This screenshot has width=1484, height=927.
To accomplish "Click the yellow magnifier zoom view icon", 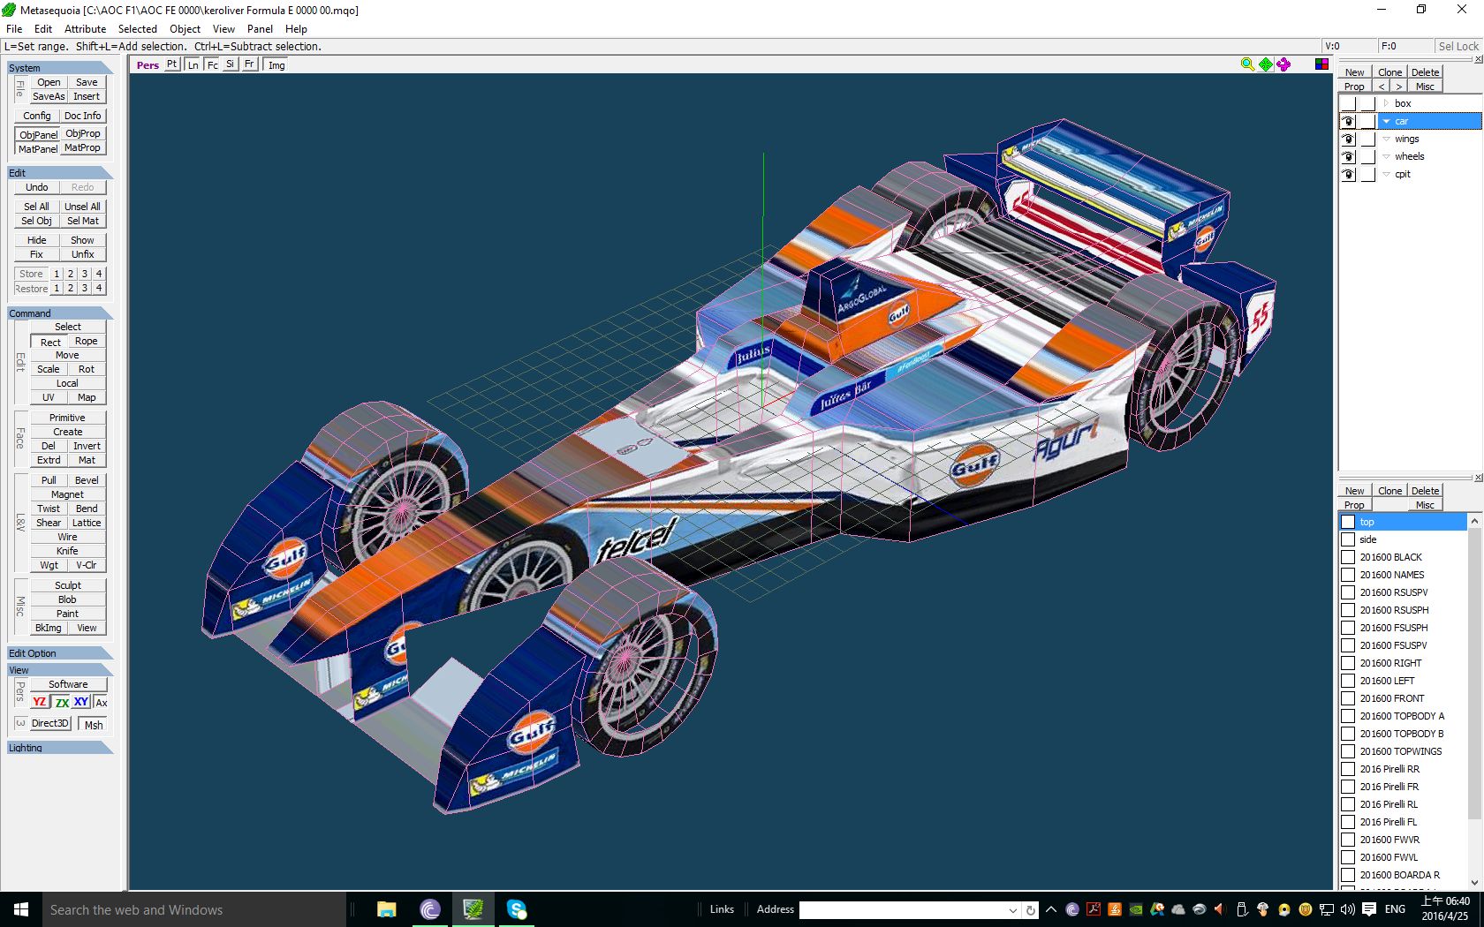I will coord(1247,64).
